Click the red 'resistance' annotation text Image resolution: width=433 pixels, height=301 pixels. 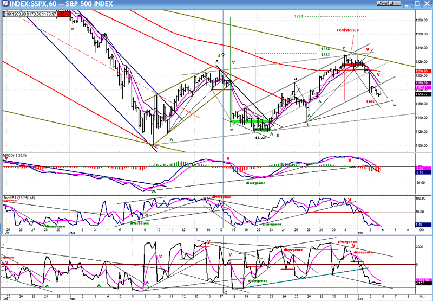(347, 30)
